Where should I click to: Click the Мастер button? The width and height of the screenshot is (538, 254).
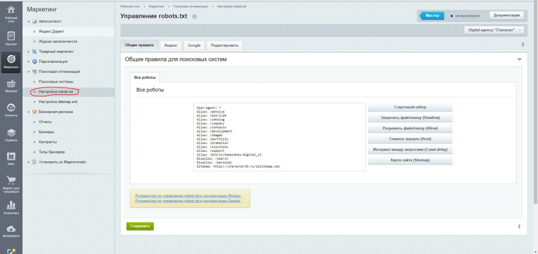[432, 16]
